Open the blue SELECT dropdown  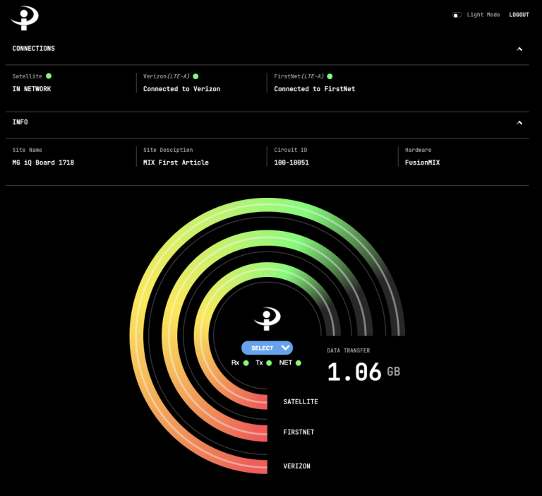point(267,348)
